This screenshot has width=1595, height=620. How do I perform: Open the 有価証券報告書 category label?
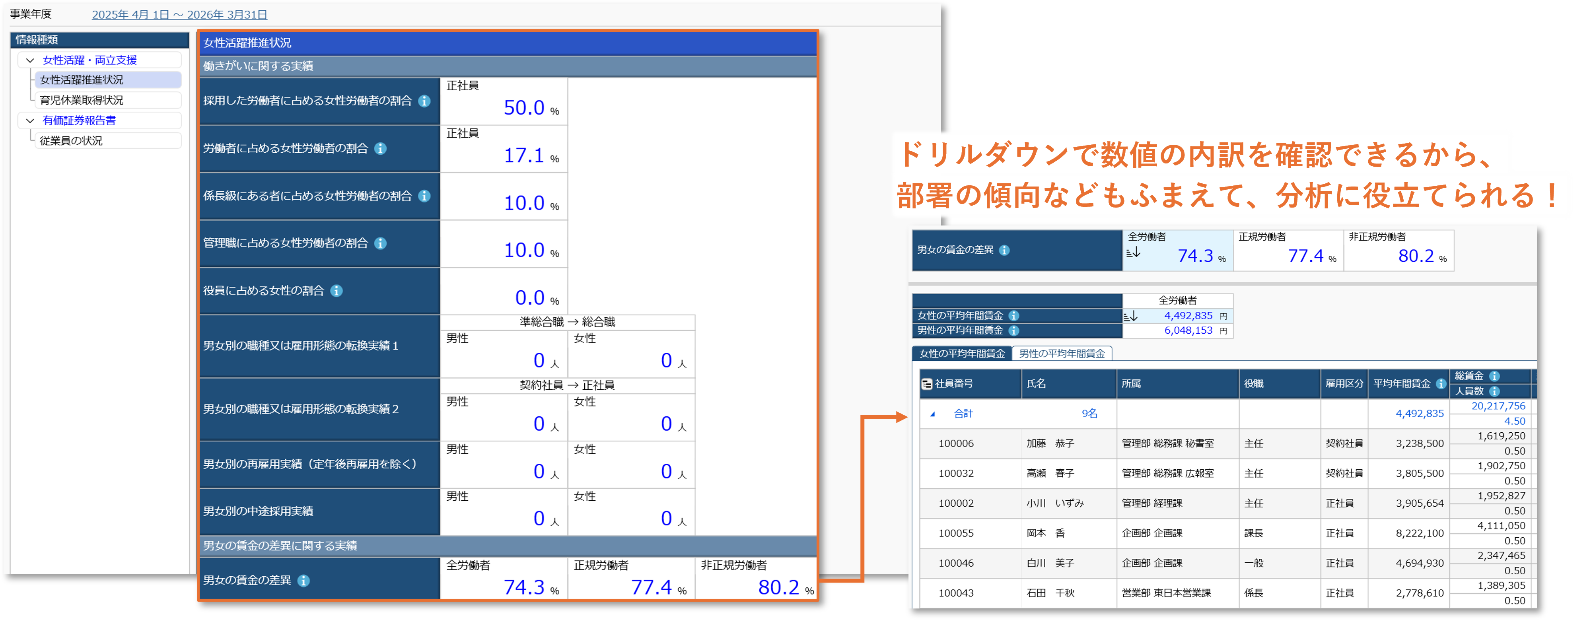click(x=79, y=121)
